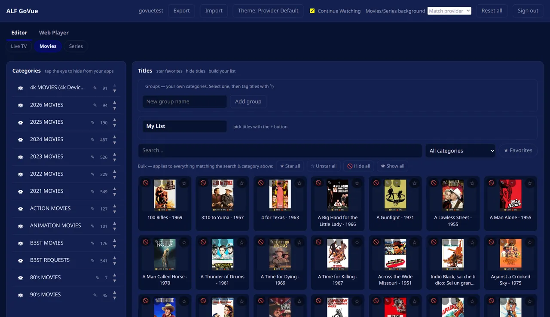Click Hide all bulk action
This screenshot has width=550, height=317.
(x=359, y=166)
